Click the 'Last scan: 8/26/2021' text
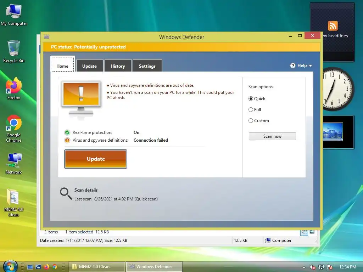Image resolution: width=363 pixels, height=272 pixels. coord(116,199)
